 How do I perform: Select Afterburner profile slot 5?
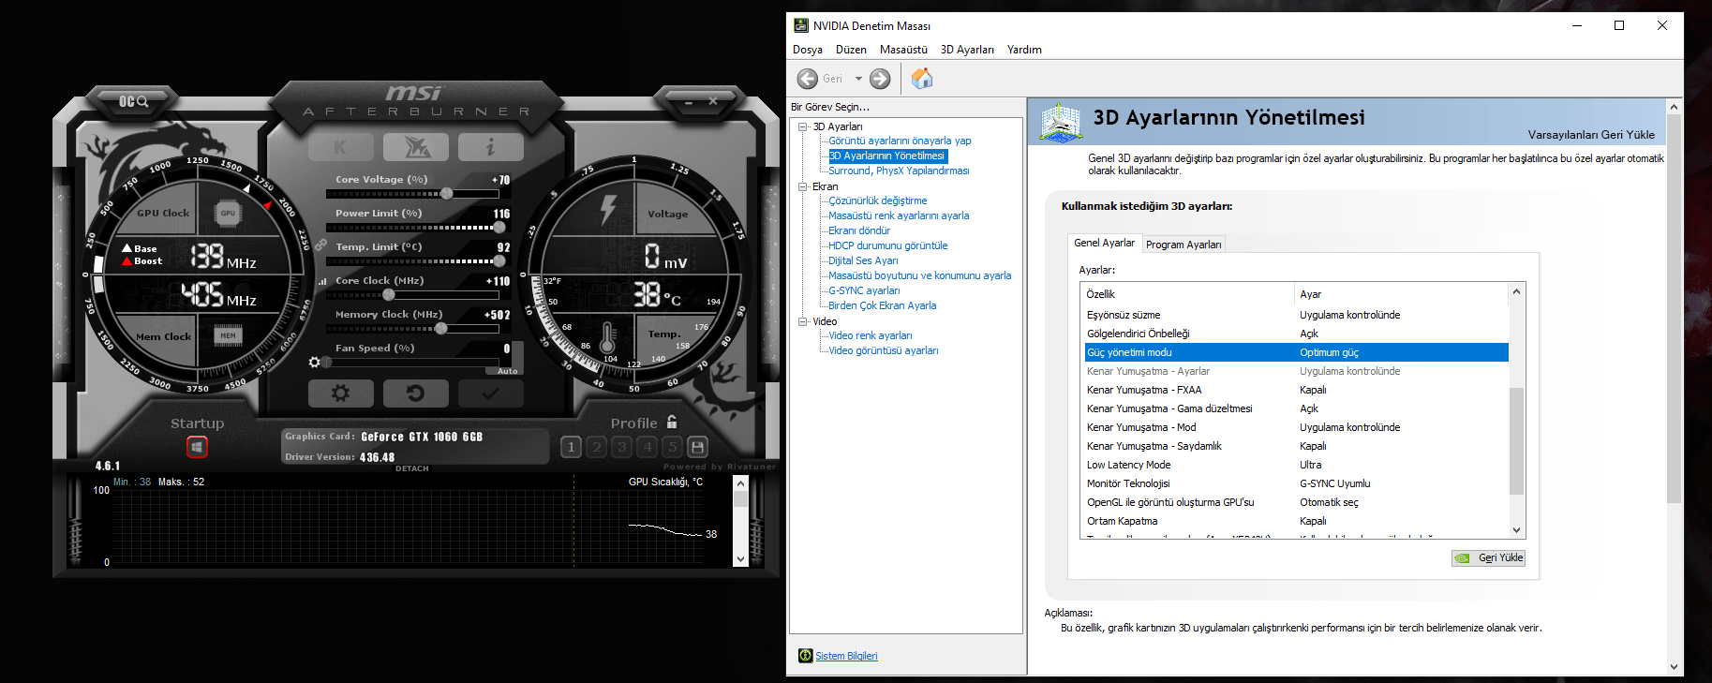tap(672, 447)
